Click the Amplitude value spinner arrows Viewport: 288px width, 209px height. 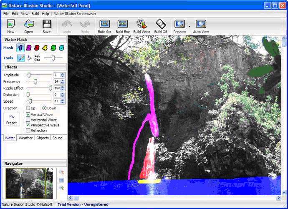(63, 75)
